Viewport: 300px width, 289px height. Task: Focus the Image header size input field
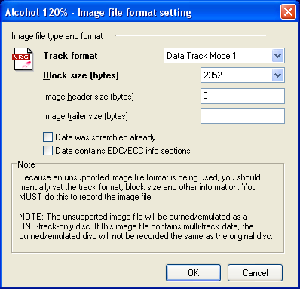pyautogui.click(x=243, y=96)
